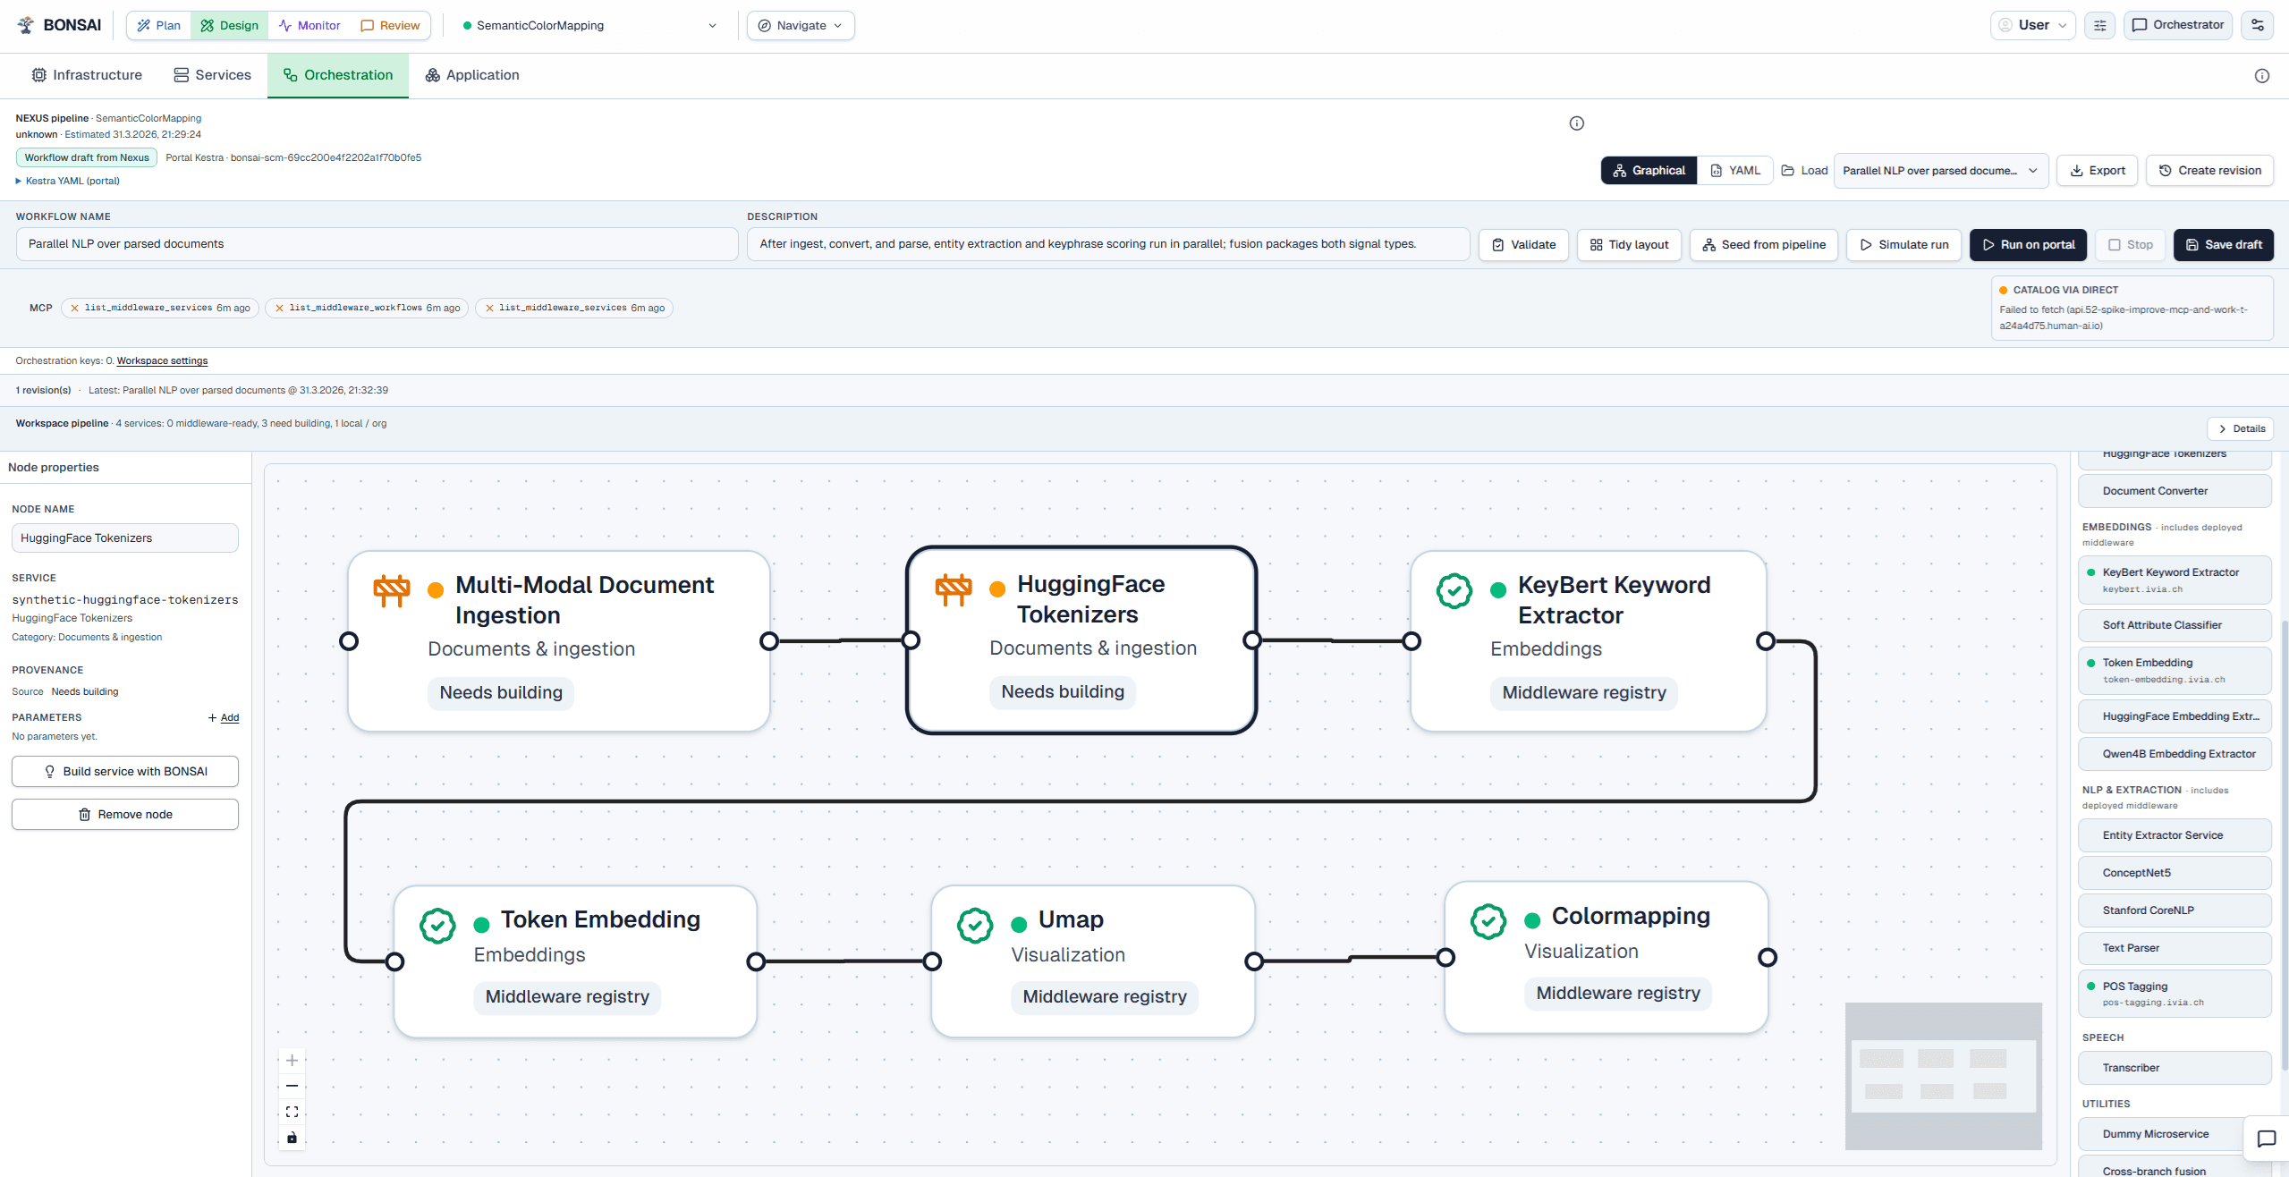Click fit view canvas icon
Screen dimensions: 2289x1177
[x=292, y=1112]
